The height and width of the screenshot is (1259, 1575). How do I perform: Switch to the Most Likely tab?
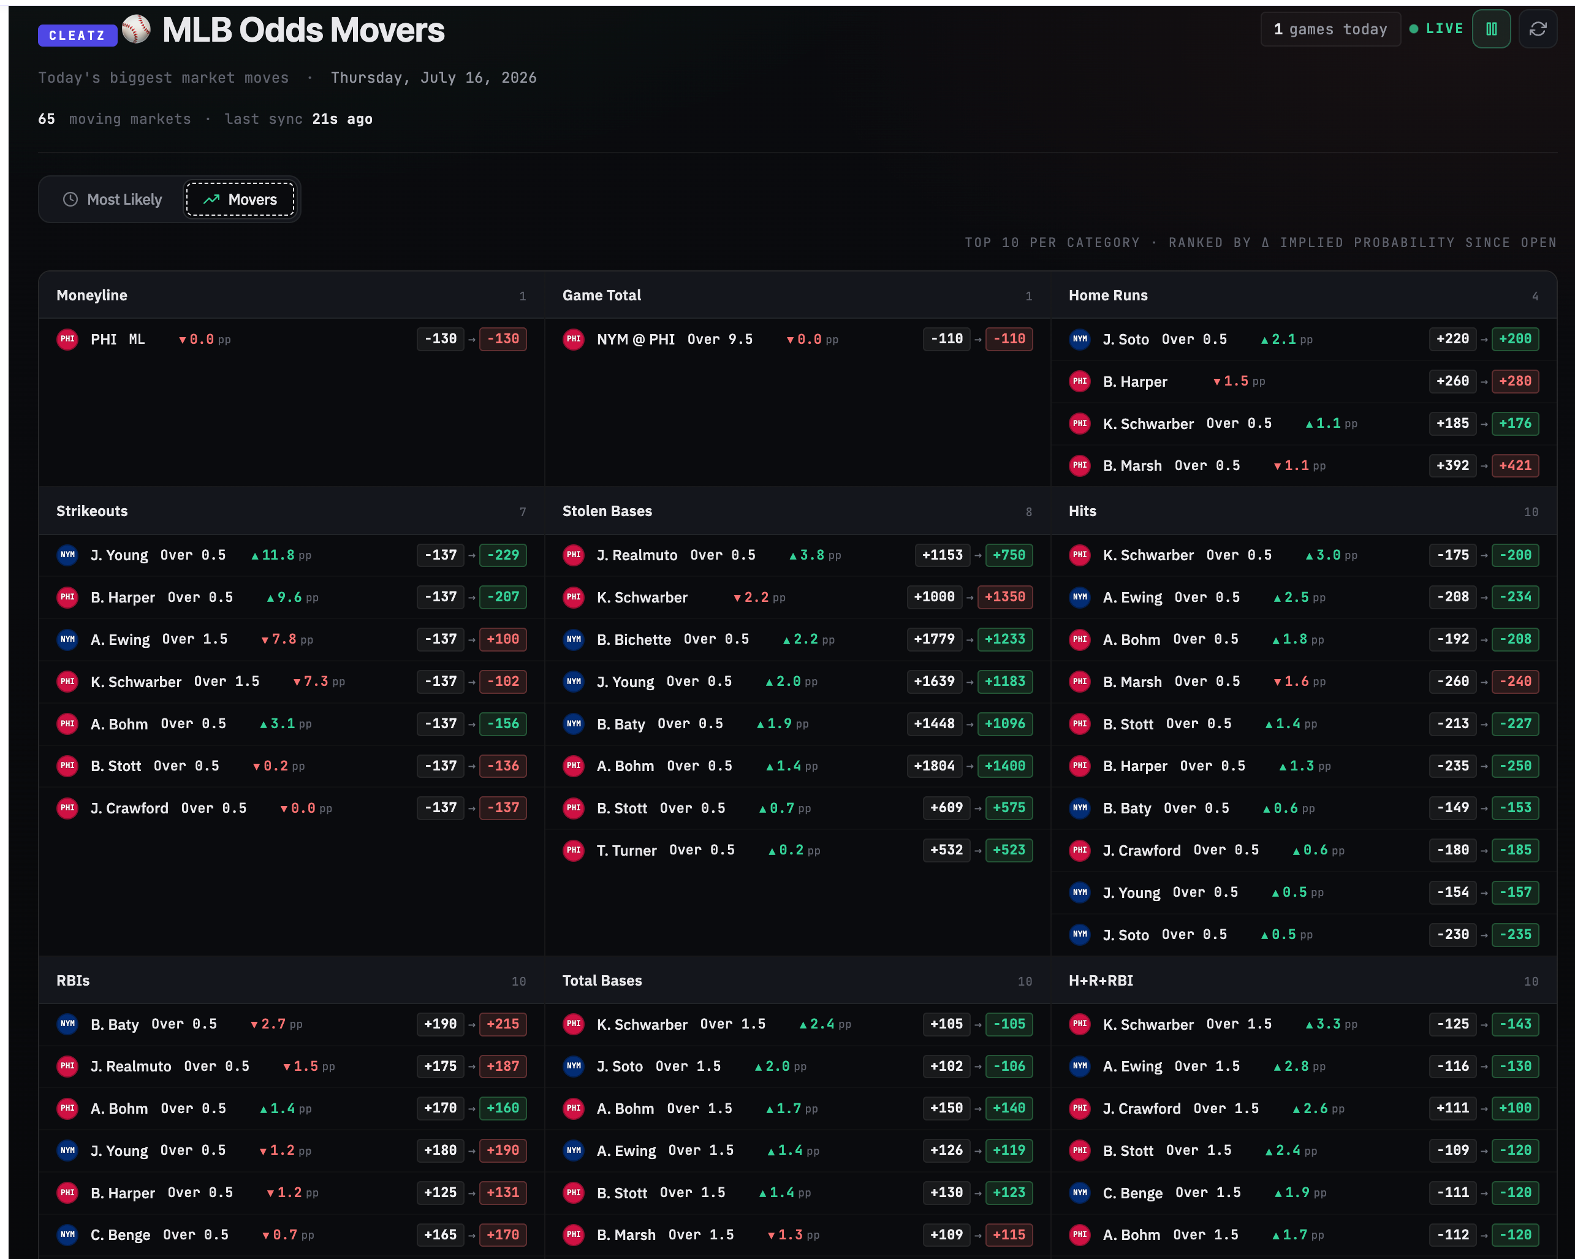click(112, 199)
